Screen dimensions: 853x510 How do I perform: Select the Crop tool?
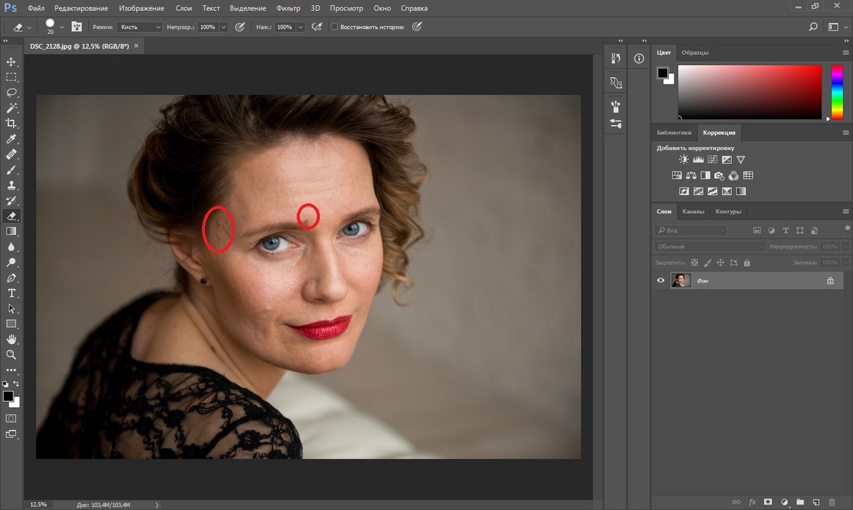click(x=12, y=123)
